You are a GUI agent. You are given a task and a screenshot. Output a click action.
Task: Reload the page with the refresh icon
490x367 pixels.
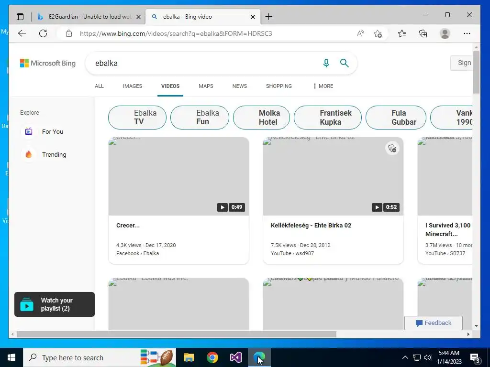(43, 33)
